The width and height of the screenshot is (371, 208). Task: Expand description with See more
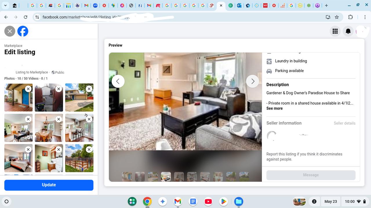(x=274, y=108)
